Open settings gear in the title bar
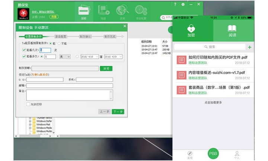This screenshot has height=161, width=268. tap(183, 4)
